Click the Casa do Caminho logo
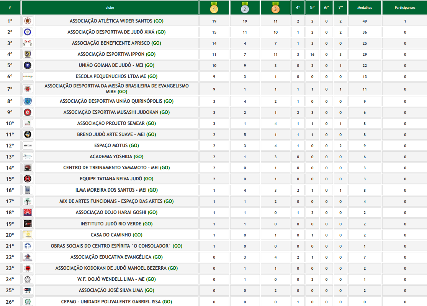This screenshot has width=427, height=306. [x=28, y=235]
